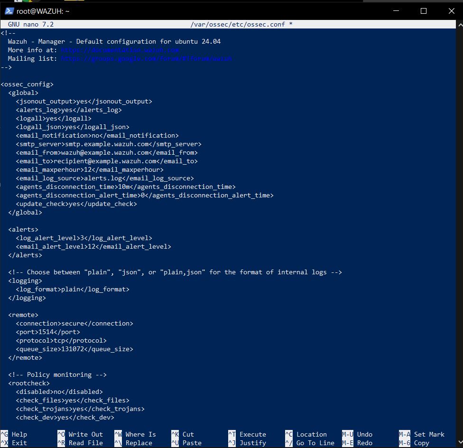Click the agents_disconnection_alert_time 0 line
Screen dimensions: 463x448
tap(145, 196)
